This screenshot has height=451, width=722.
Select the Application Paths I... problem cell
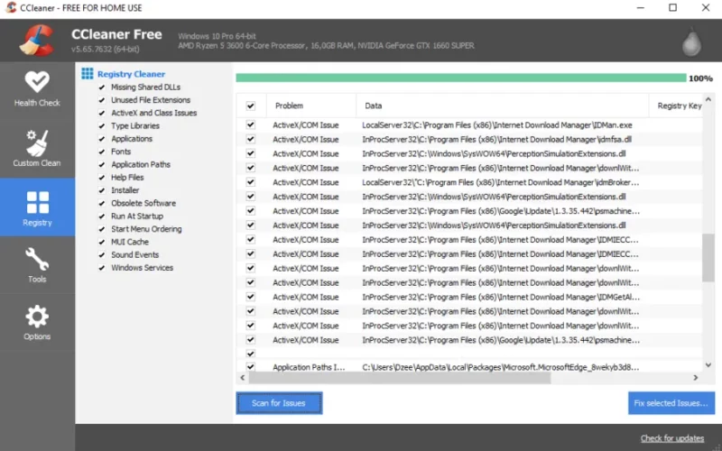coord(309,367)
